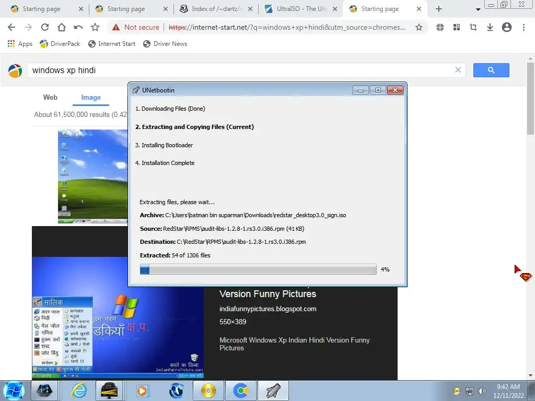Viewport: 535px width, 401px height.
Task: Click the taskbar clock showing 9:42 AM
Action: [x=508, y=391]
